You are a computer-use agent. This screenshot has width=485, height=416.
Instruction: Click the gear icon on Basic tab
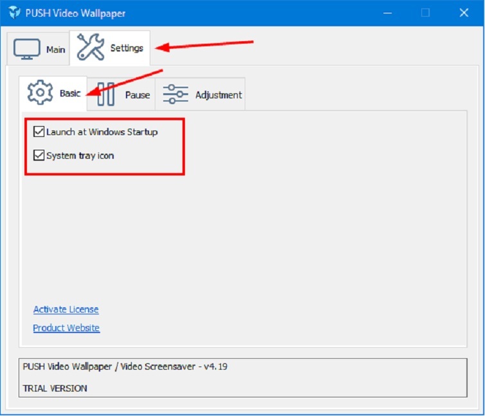[40, 93]
